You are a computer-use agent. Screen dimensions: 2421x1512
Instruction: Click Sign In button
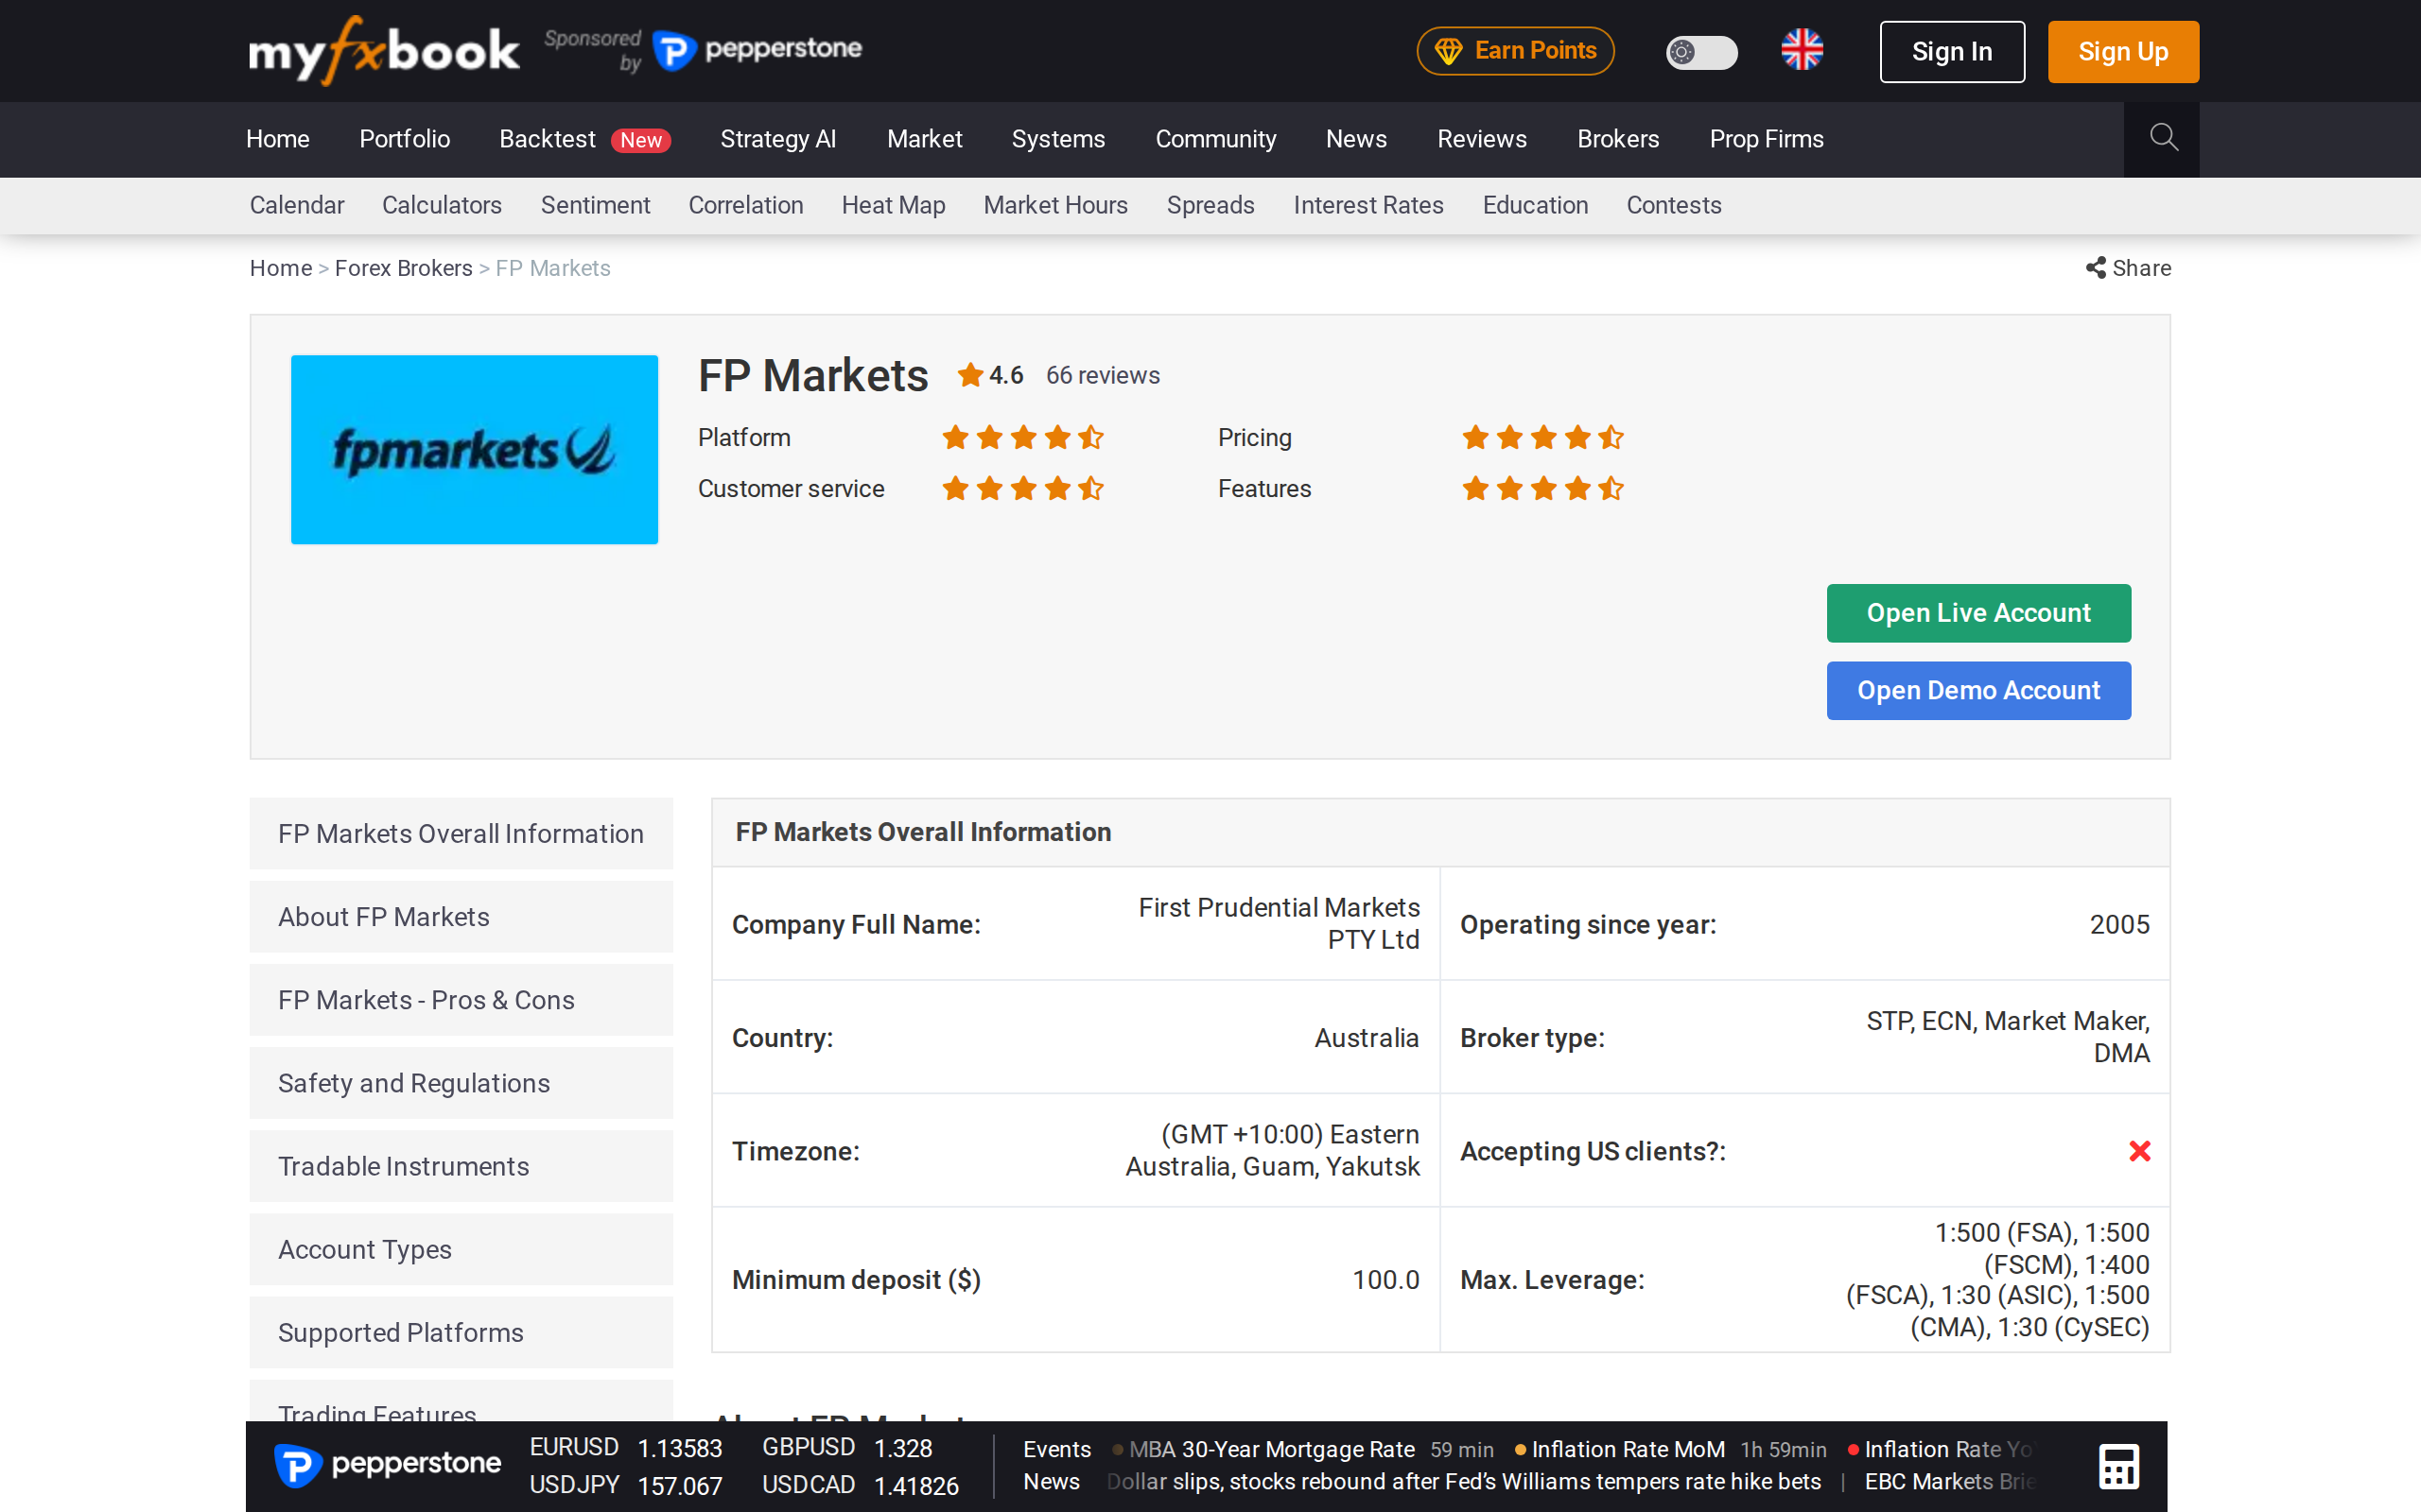point(1952,52)
